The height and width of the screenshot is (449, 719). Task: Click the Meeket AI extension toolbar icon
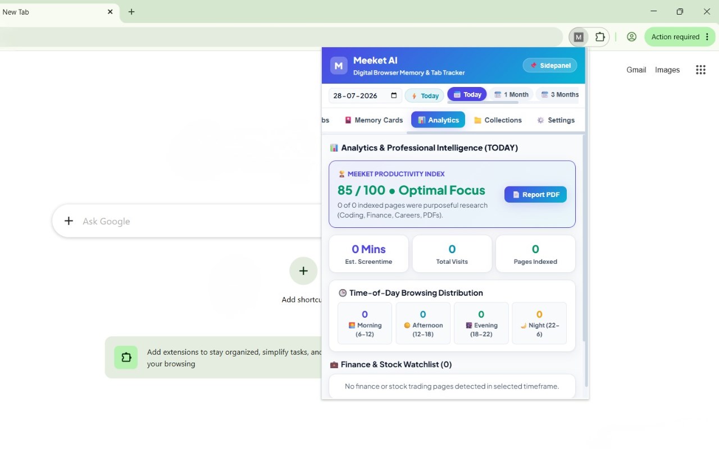point(579,37)
